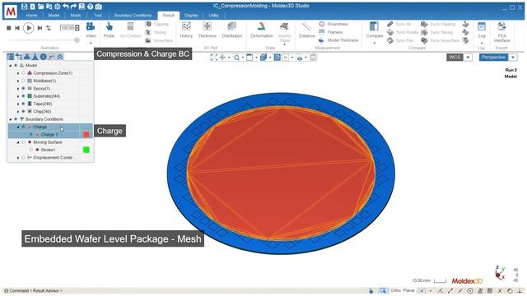Click the green Stroke1 color swatch
The height and width of the screenshot is (296, 527).
[x=86, y=150]
